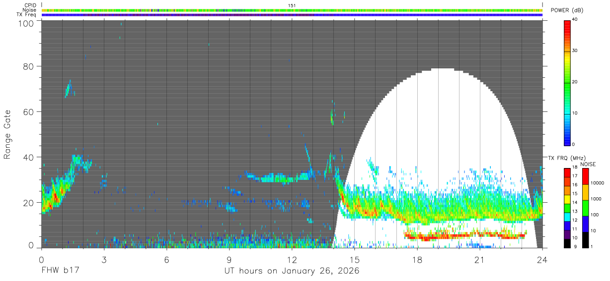Click the power colorbar tick label '30'
The width and height of the screenshot is (610, 281).
[x=575, y=51]
